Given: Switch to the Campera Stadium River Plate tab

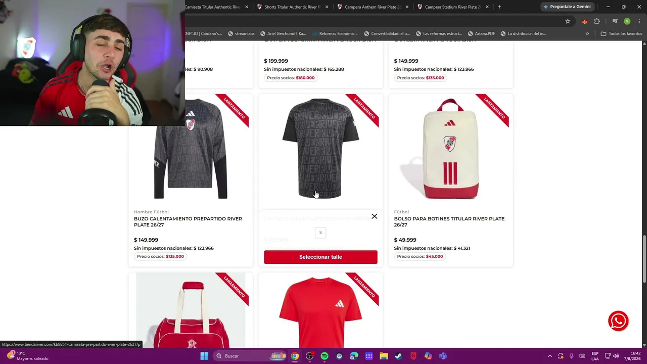Looking at the screenshot, I should tap(453, 7).
